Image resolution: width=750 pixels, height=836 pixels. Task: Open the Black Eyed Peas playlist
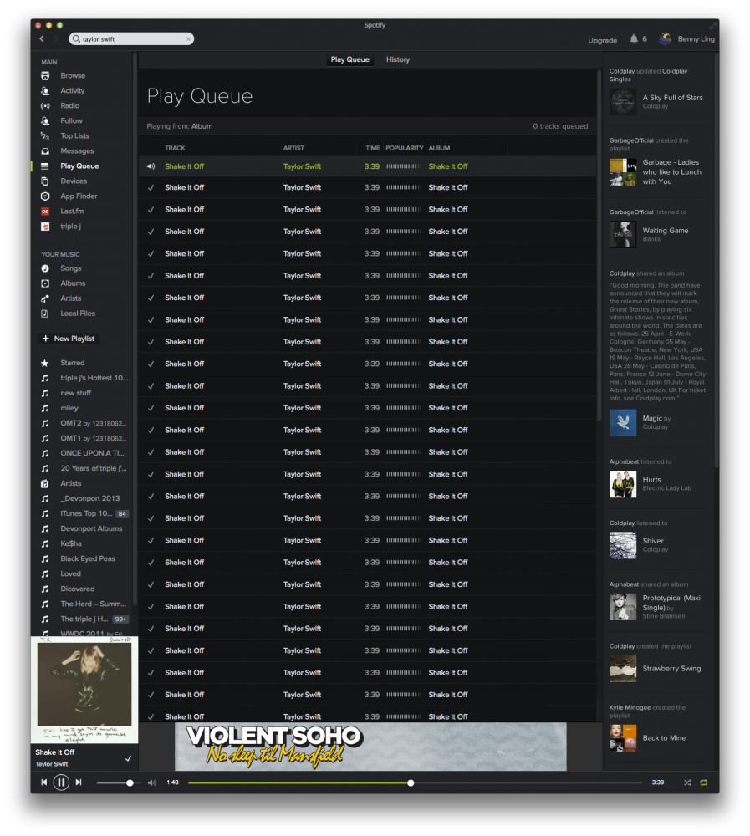(88, 558)
